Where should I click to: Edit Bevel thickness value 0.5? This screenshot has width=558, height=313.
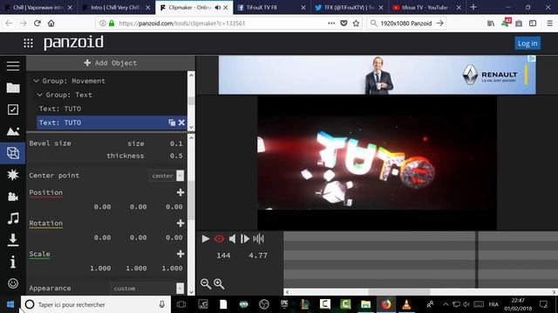click(176, 156)
